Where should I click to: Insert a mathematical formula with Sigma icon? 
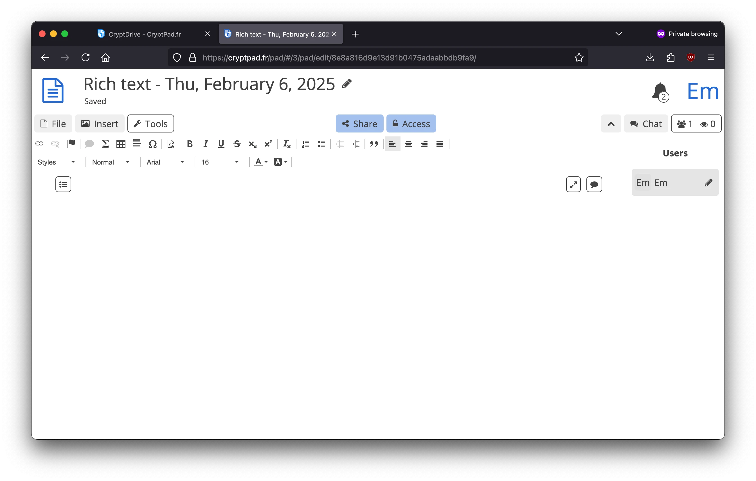[105, 144]
